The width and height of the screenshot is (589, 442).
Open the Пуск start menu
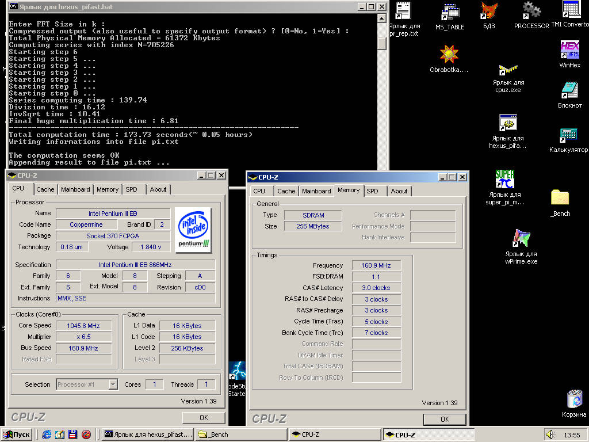pyautogui.click(x=17, y=435)
